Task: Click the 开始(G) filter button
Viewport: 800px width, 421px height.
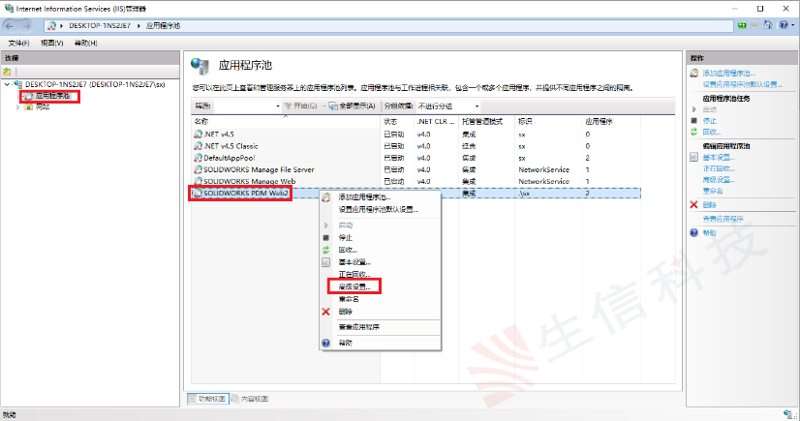Action: 301,106
